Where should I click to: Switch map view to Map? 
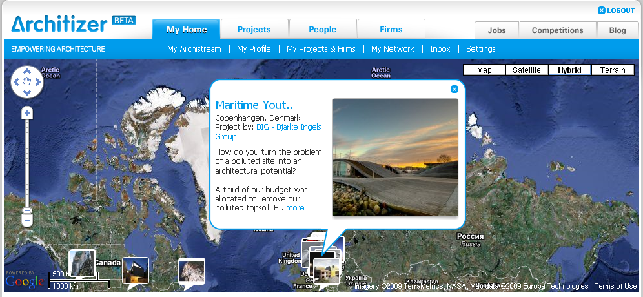point(484,70)
